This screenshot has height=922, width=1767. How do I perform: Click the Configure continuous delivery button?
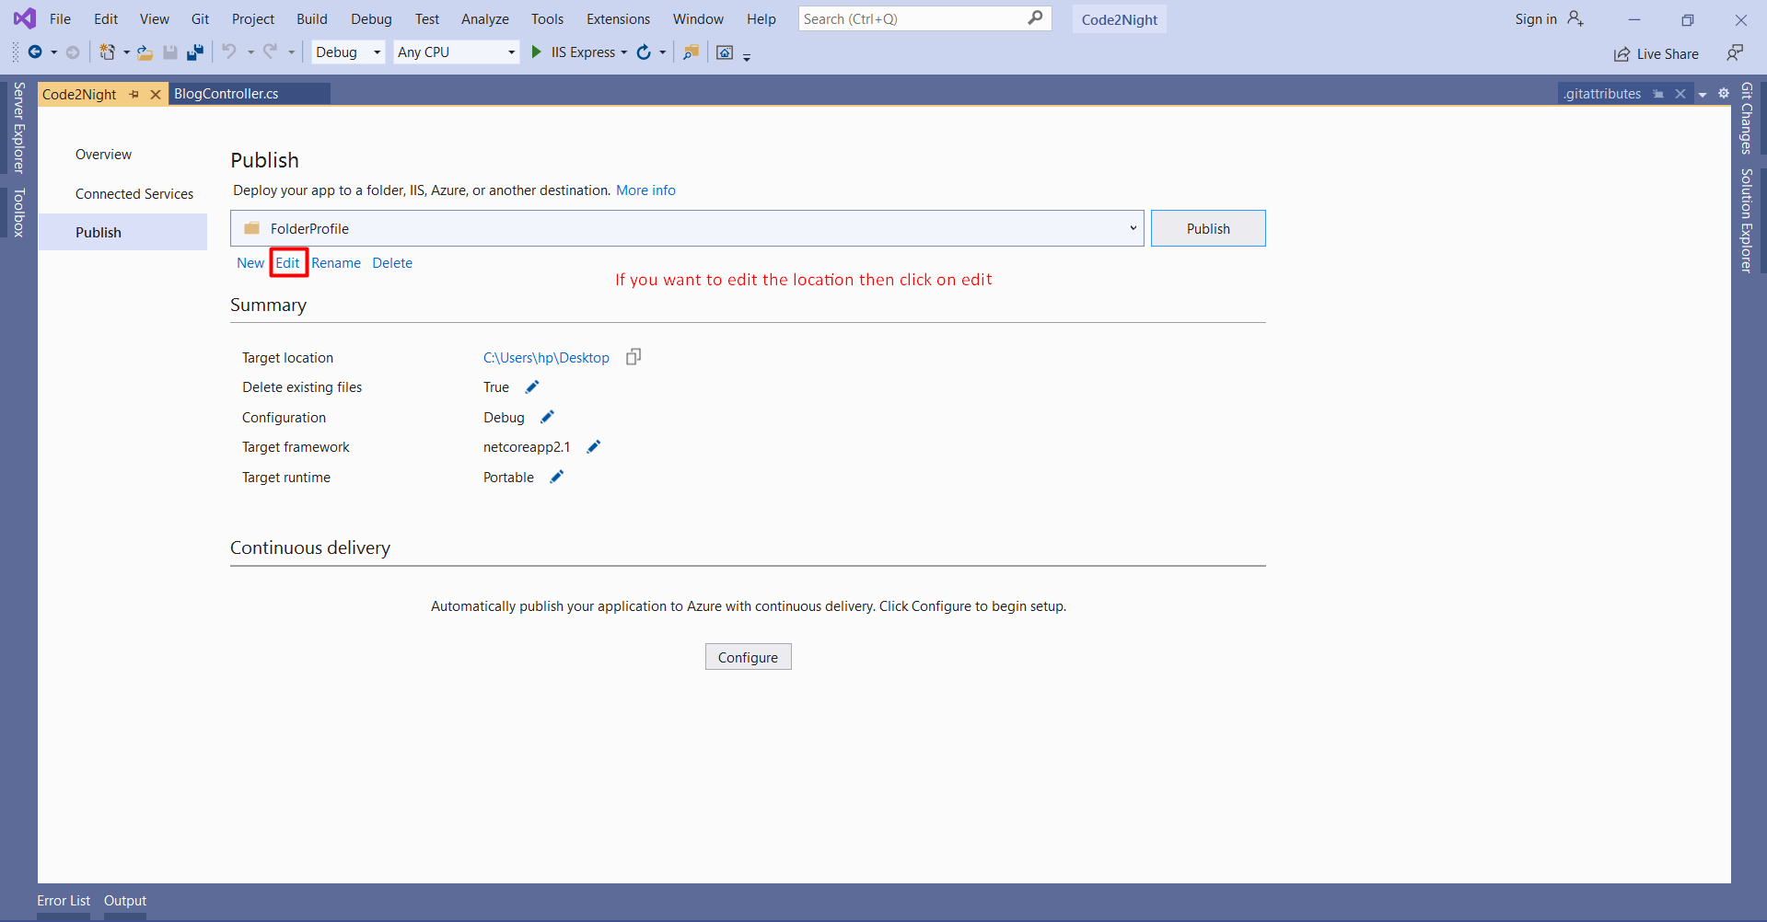point(748,657)
